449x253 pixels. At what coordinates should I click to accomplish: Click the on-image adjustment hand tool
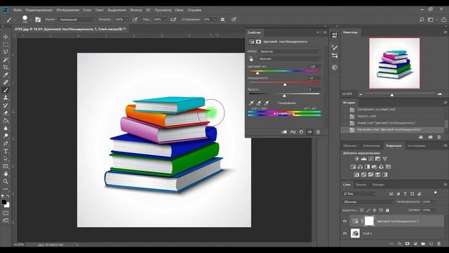tap(251, 59)
